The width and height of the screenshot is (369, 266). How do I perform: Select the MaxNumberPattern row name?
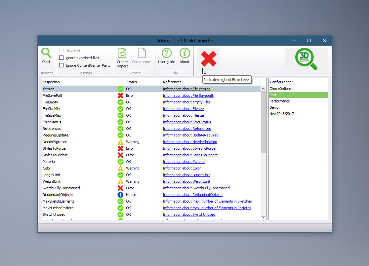click(x=58, y=208)
